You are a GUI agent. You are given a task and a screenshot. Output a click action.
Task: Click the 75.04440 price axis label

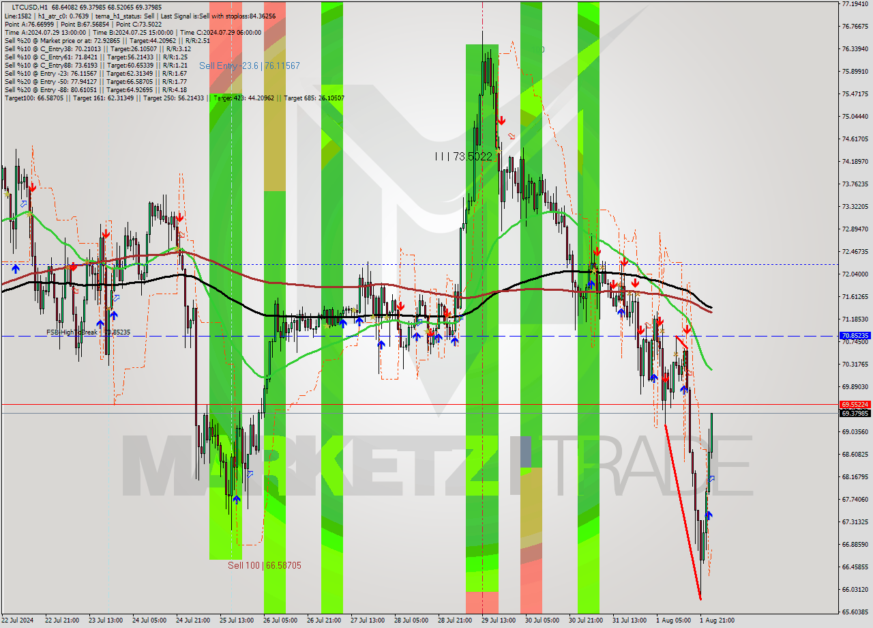click(x=855, y=116)
